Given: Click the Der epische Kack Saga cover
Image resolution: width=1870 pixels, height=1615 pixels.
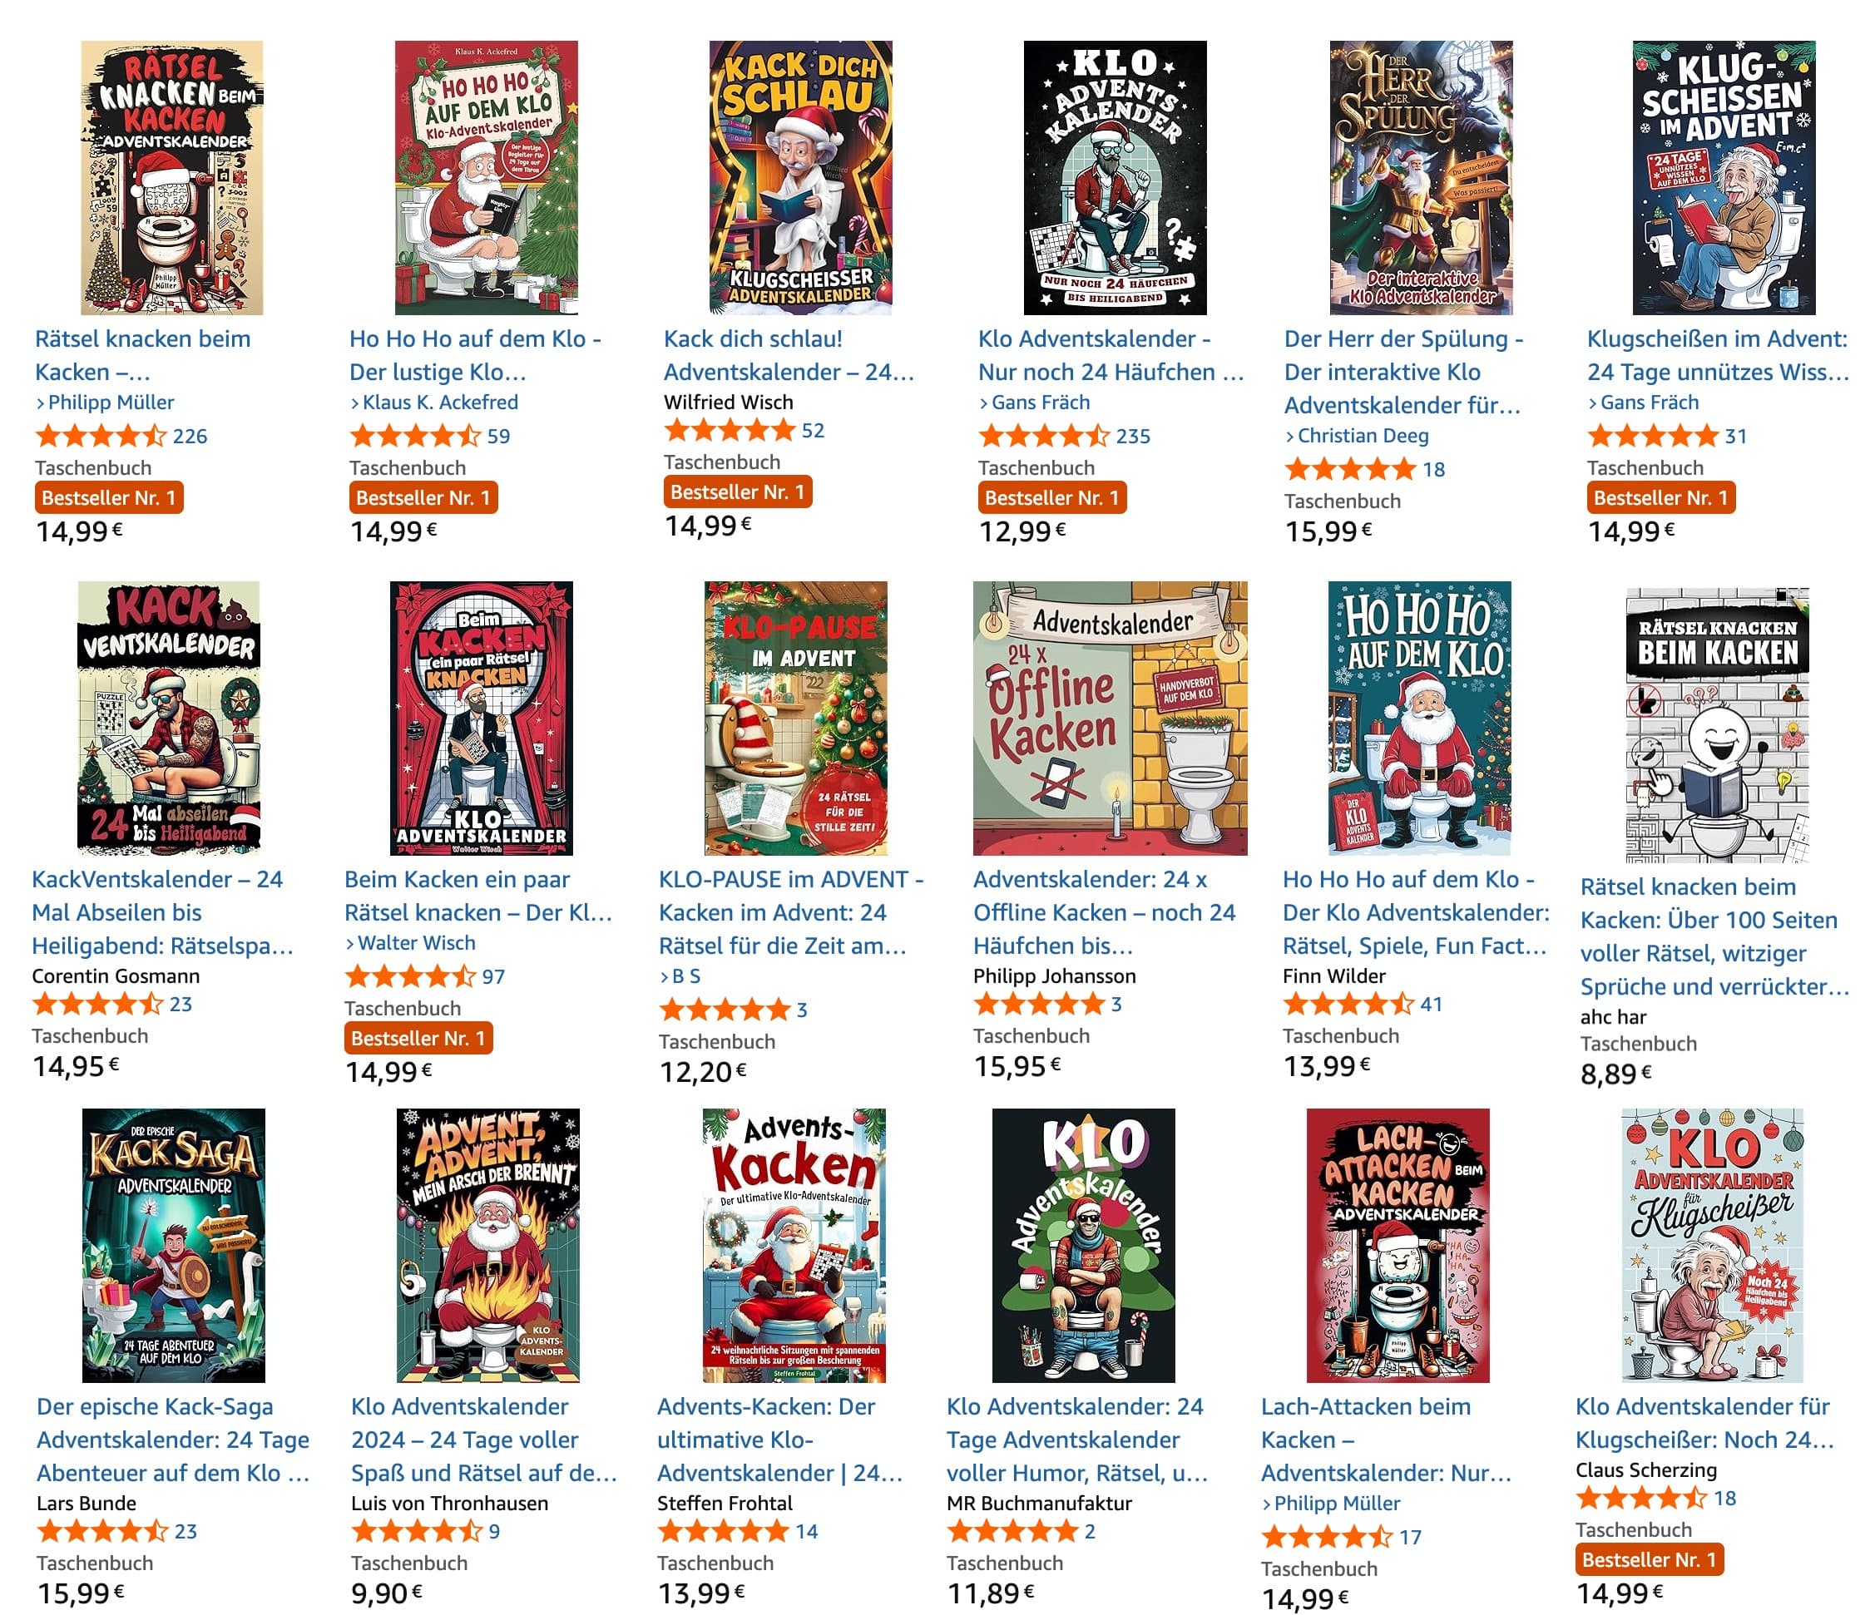Looking at the screenshot, I should point(173,1245).
